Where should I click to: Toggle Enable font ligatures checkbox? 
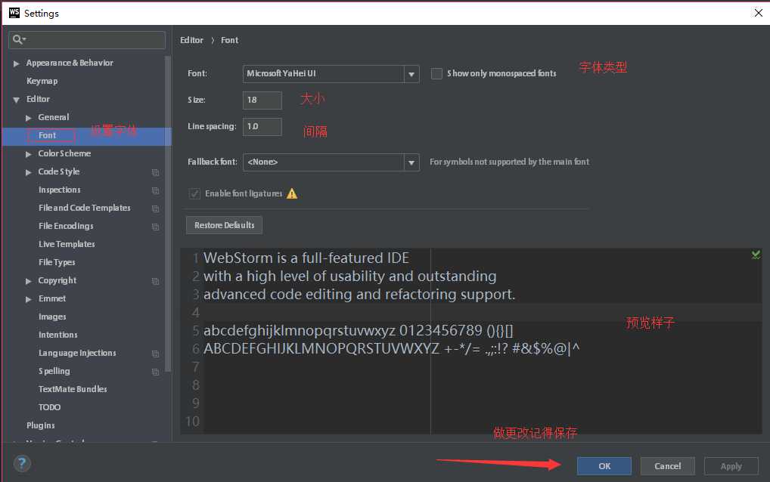point(194,193)
